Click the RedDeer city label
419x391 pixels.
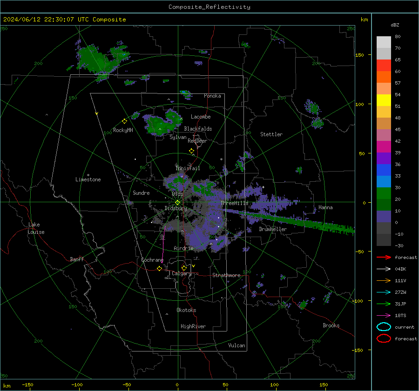[x=197, y=141]
